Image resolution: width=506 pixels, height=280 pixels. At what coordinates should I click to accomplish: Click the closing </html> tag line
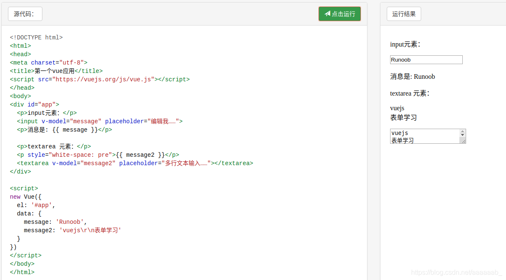(22, 272)
